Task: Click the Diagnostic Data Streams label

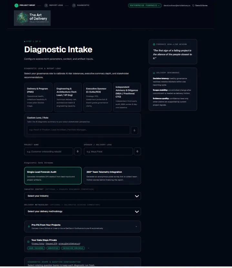Action: point(38,163)
